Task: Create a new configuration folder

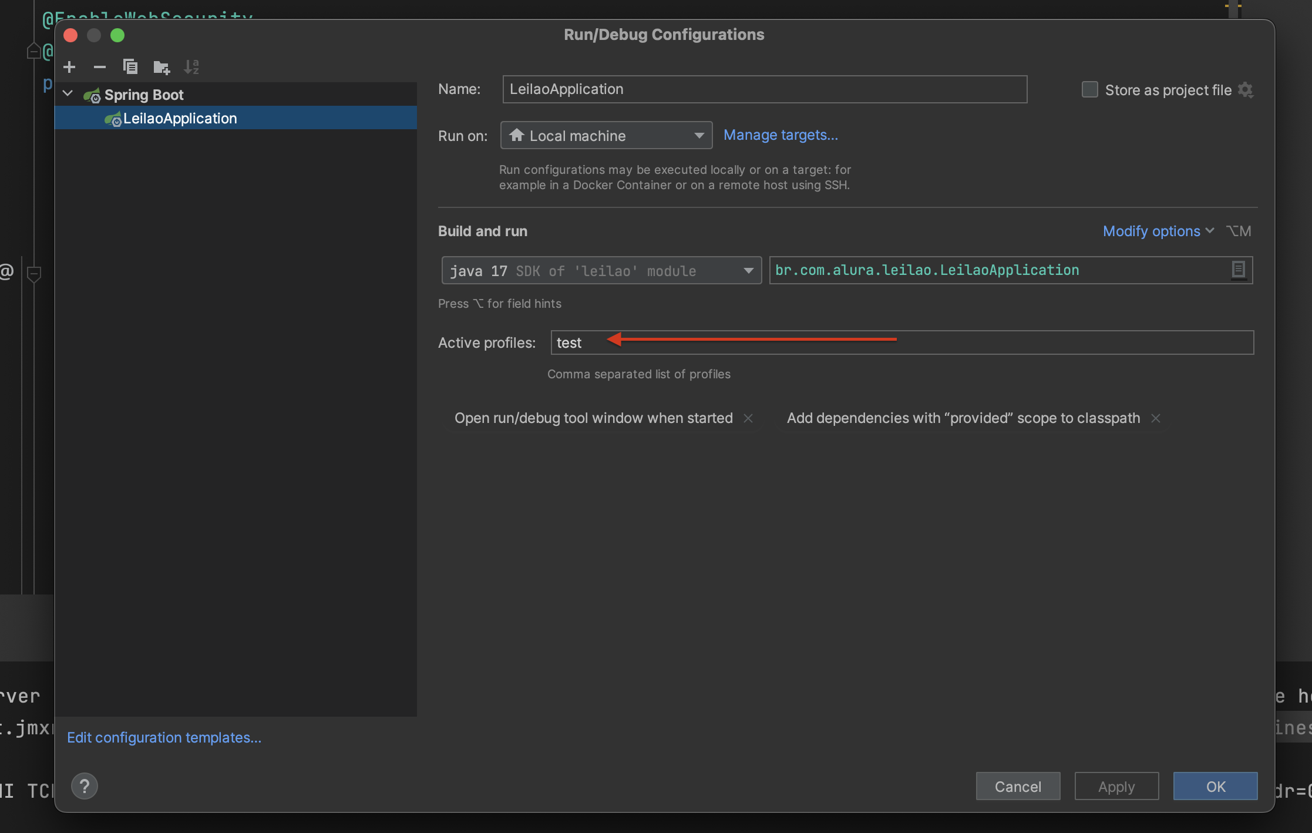Action: (x=161, y=67)
